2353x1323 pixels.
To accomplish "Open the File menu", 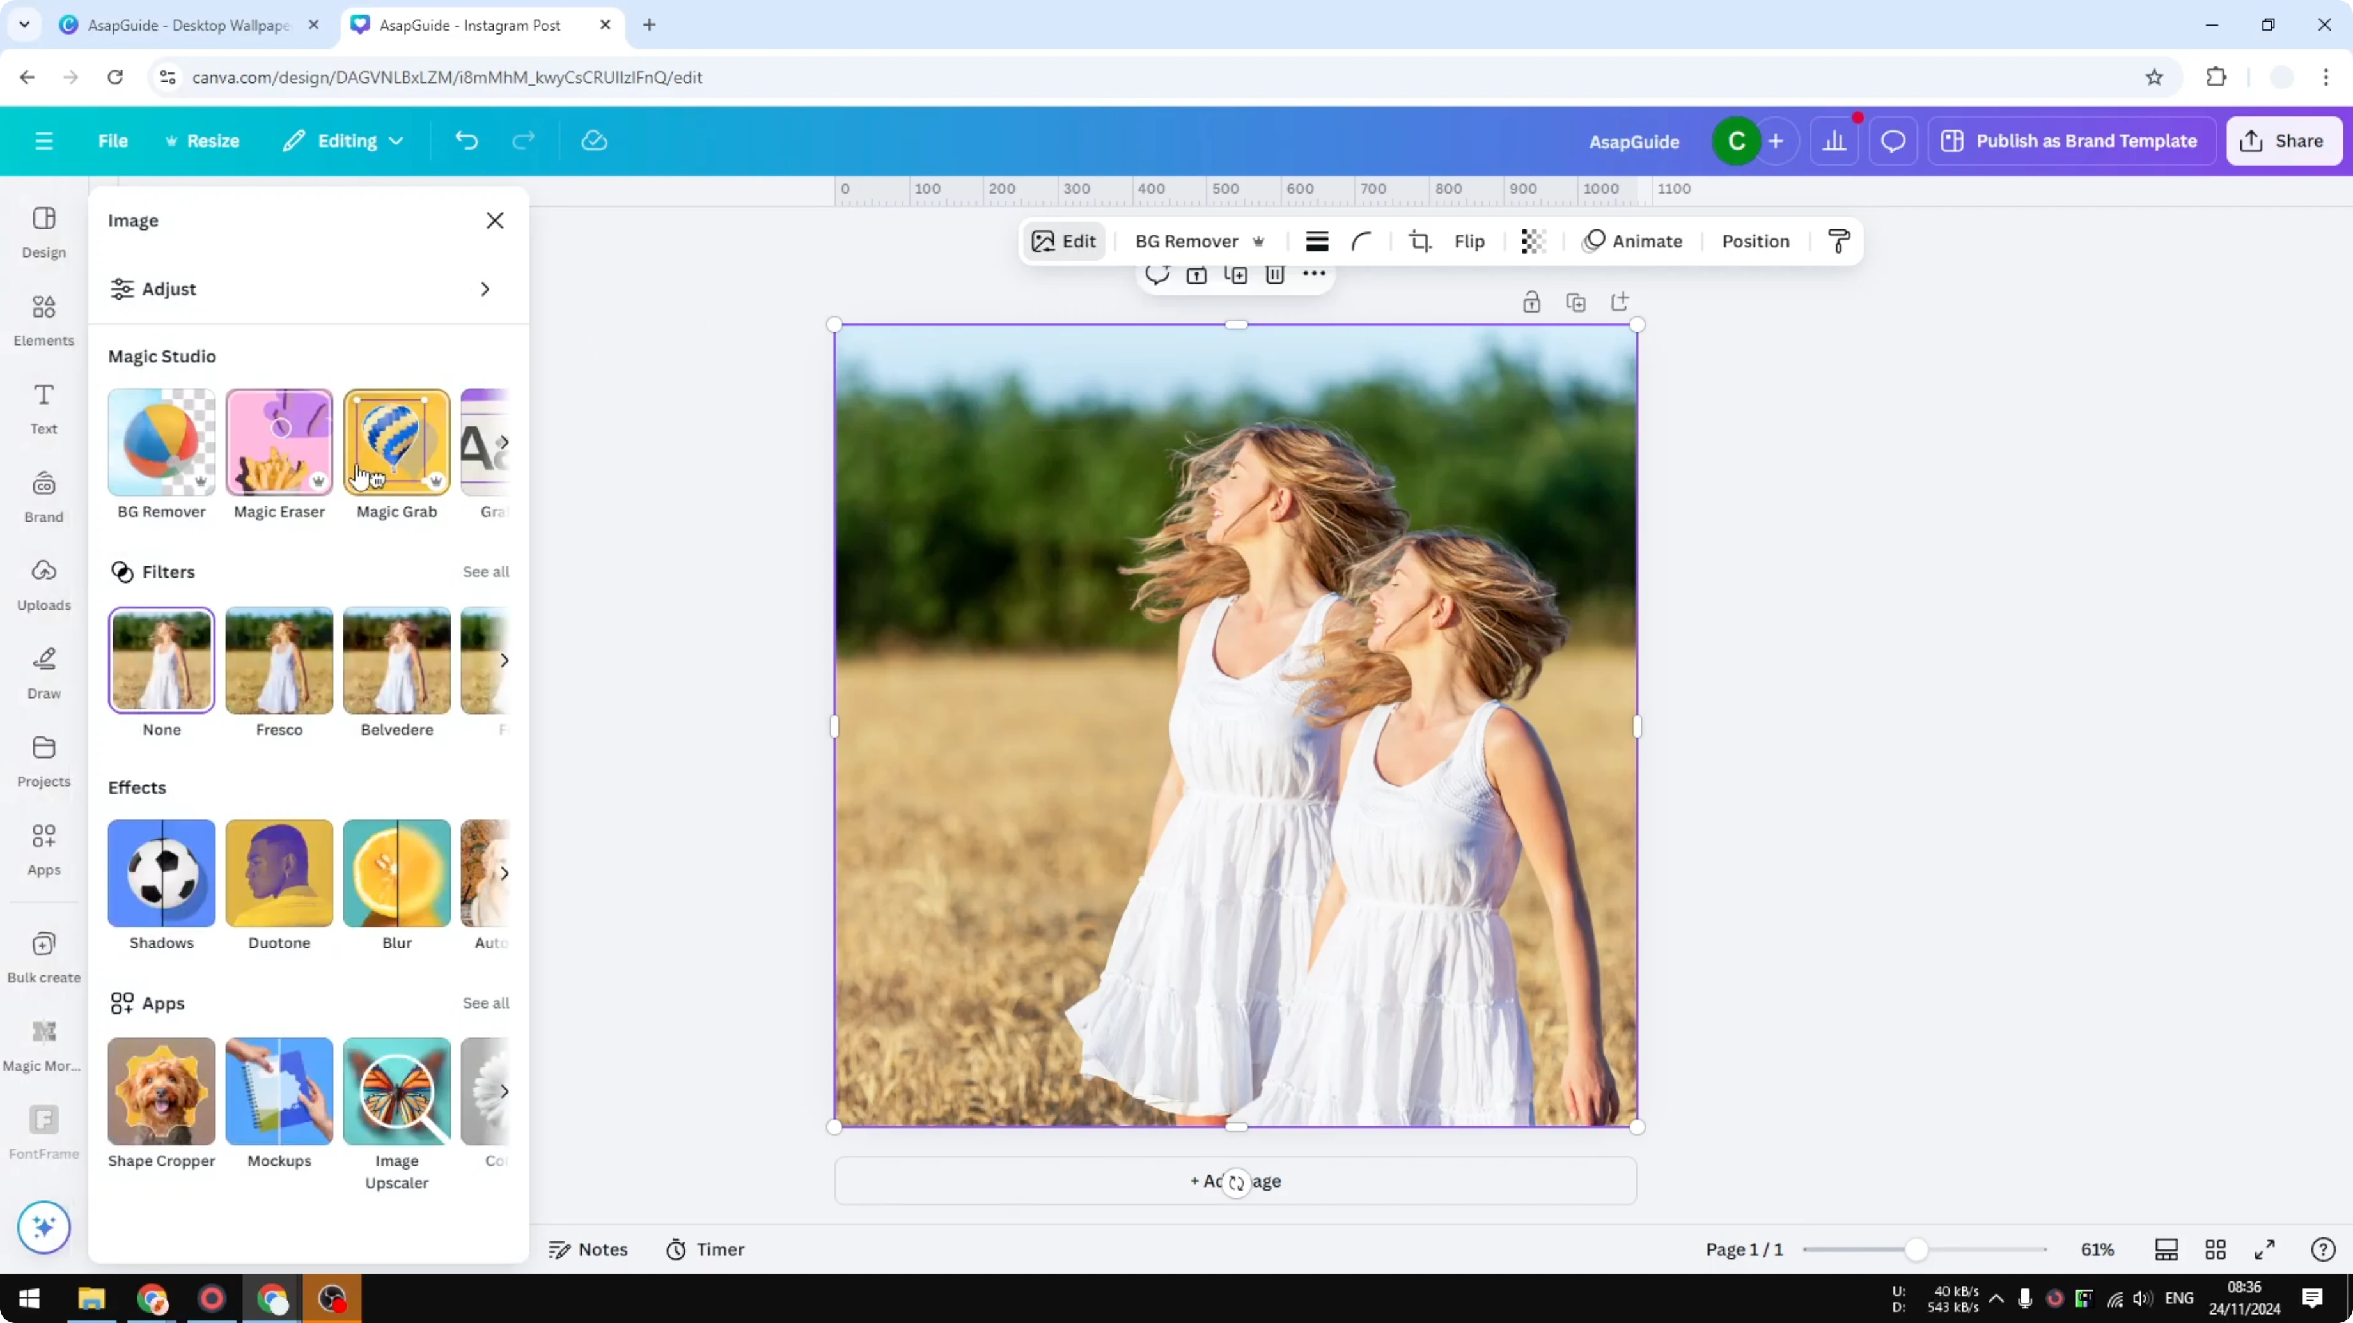I will [113, 141].
